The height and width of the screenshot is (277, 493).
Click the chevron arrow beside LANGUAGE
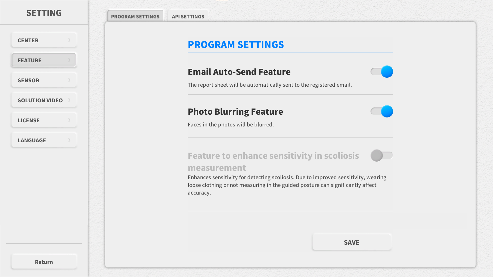[69, 140]
